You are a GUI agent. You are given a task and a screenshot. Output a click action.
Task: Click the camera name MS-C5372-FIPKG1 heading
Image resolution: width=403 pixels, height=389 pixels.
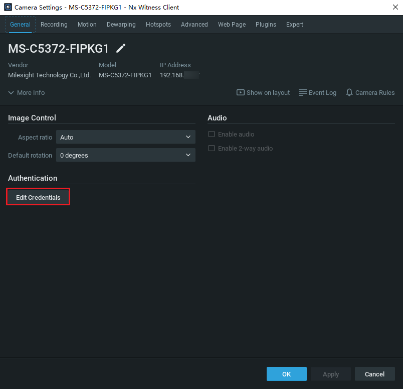(59, 49)
